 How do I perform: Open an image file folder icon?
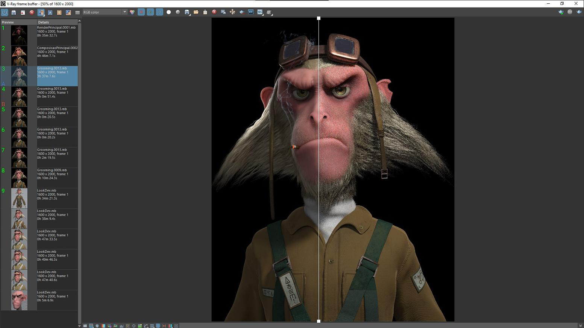pyautogui.click(x=196, y=12)
